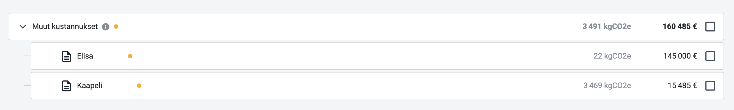Select the Elisa row checkbox
734x110 pixels.
710,56
